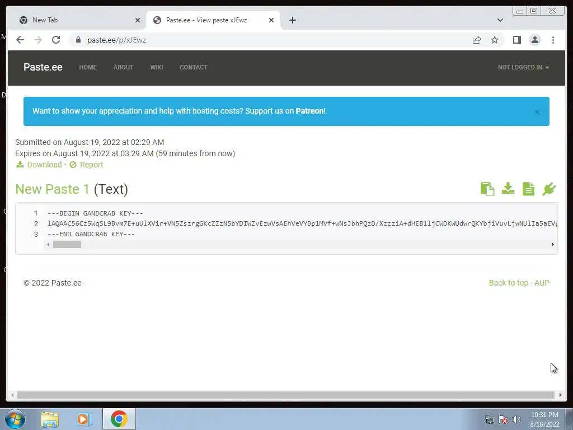Open Chrome profile avatar
Image resolution: width=573 pixels, height=430 pixels.
point(534,40)
